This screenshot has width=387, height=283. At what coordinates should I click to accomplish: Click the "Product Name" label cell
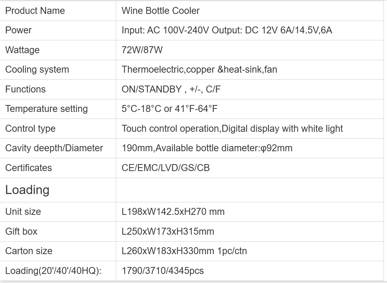pyautogui.click(x=35, y=11)
